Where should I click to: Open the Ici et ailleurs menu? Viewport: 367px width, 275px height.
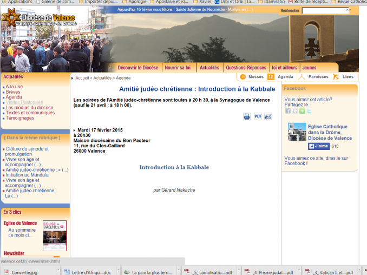tap(284, 68)
